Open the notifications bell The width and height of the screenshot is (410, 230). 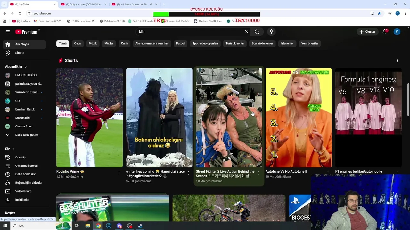(x=385, y=32)
